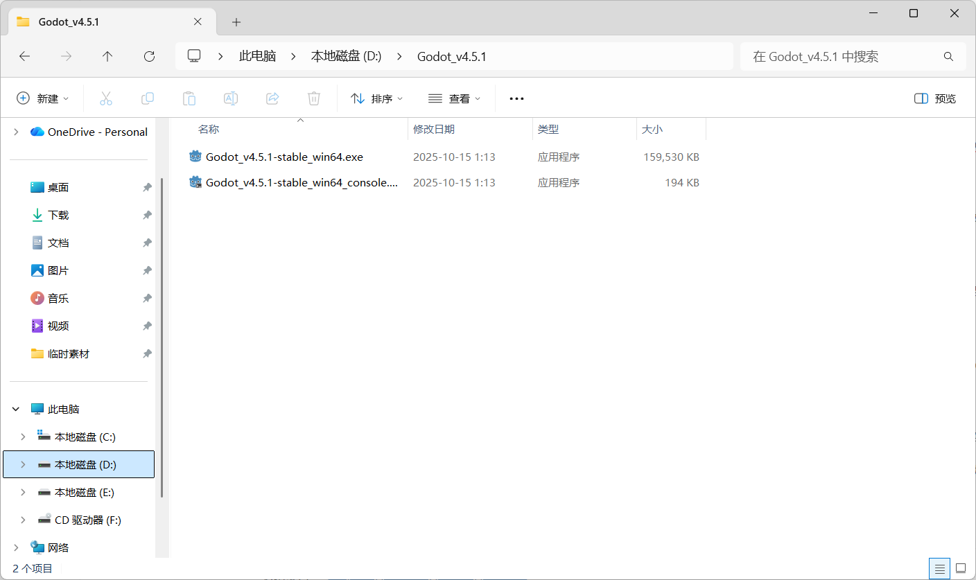Go forward with the forward arrow

66,57
